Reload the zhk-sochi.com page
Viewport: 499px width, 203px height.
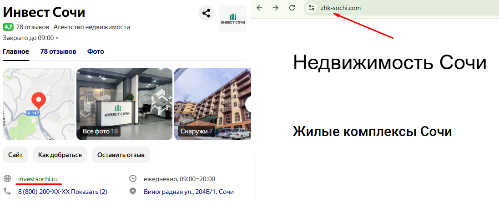pyautogui.click(x=292, y=8)
